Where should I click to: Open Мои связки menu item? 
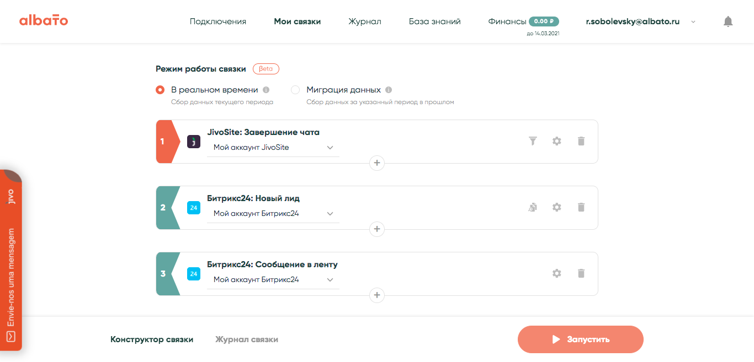point(298,21)
